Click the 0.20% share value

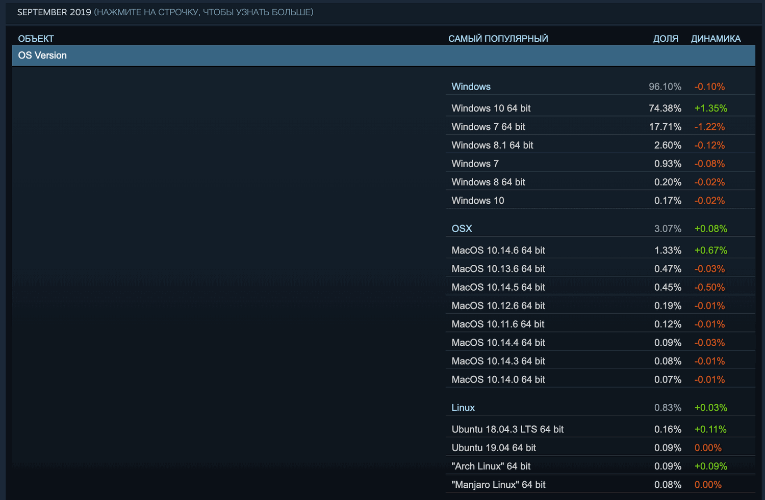668,182
